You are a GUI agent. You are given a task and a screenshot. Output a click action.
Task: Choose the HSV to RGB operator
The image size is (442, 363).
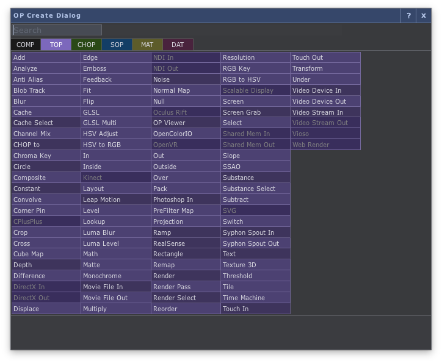coord(116,145)
